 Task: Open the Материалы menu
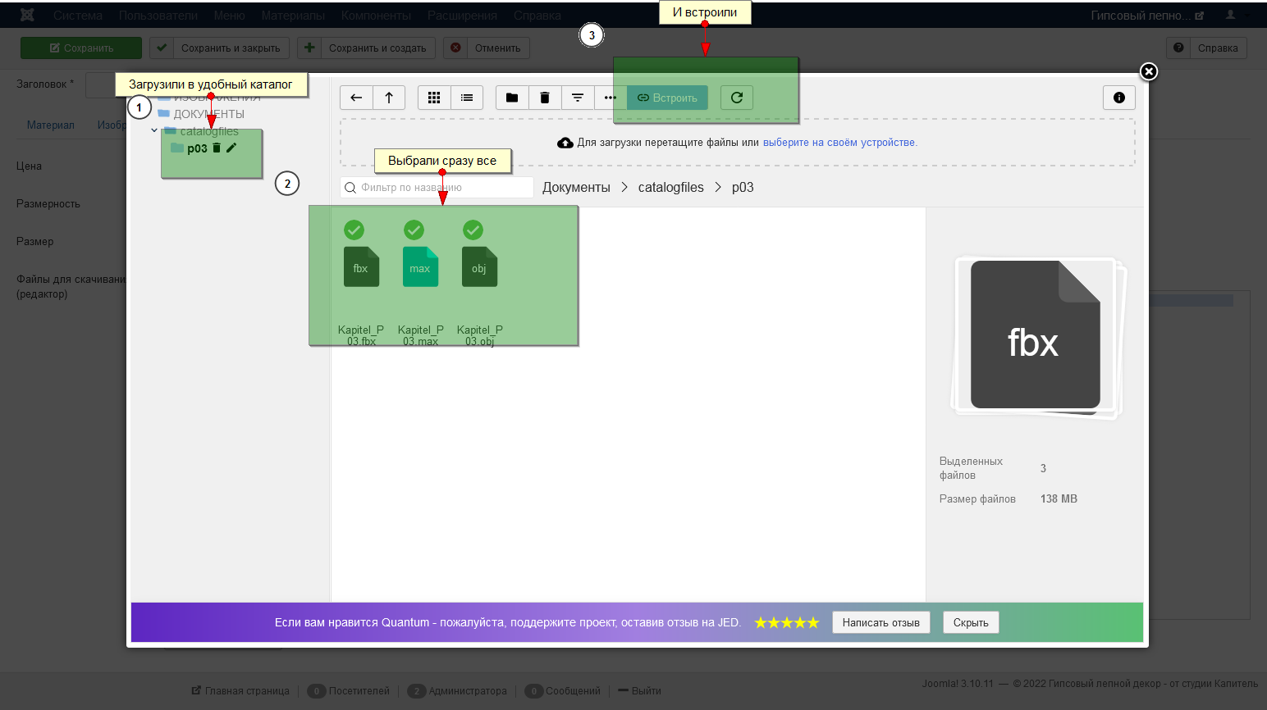293,16
